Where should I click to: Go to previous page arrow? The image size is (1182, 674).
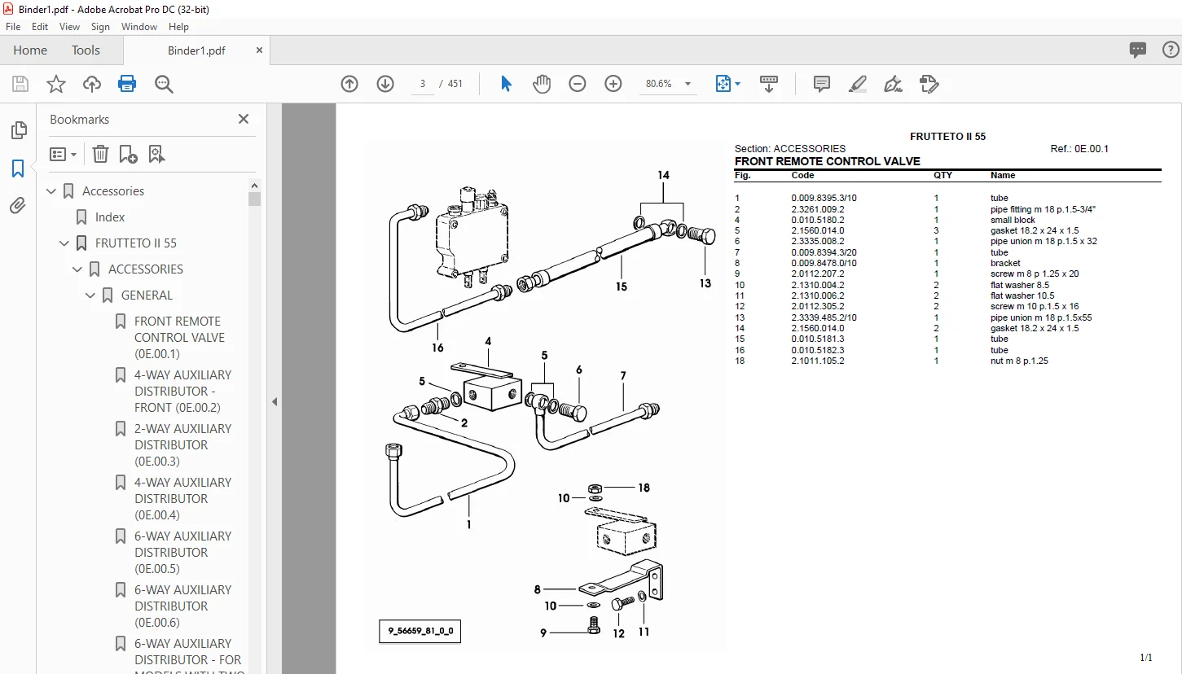[x=349, y=84]
